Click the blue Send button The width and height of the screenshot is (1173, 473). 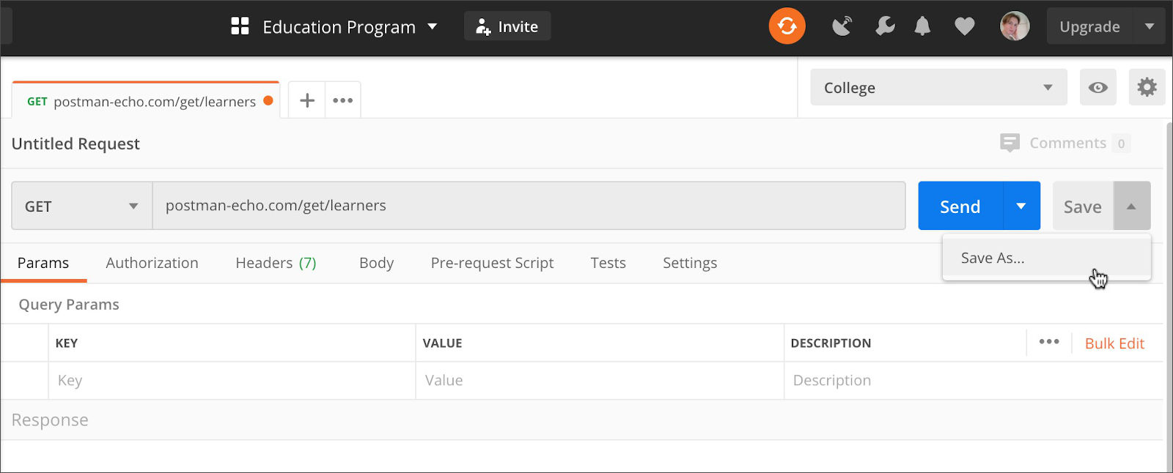pyautogui.click(x=960, y=206)
